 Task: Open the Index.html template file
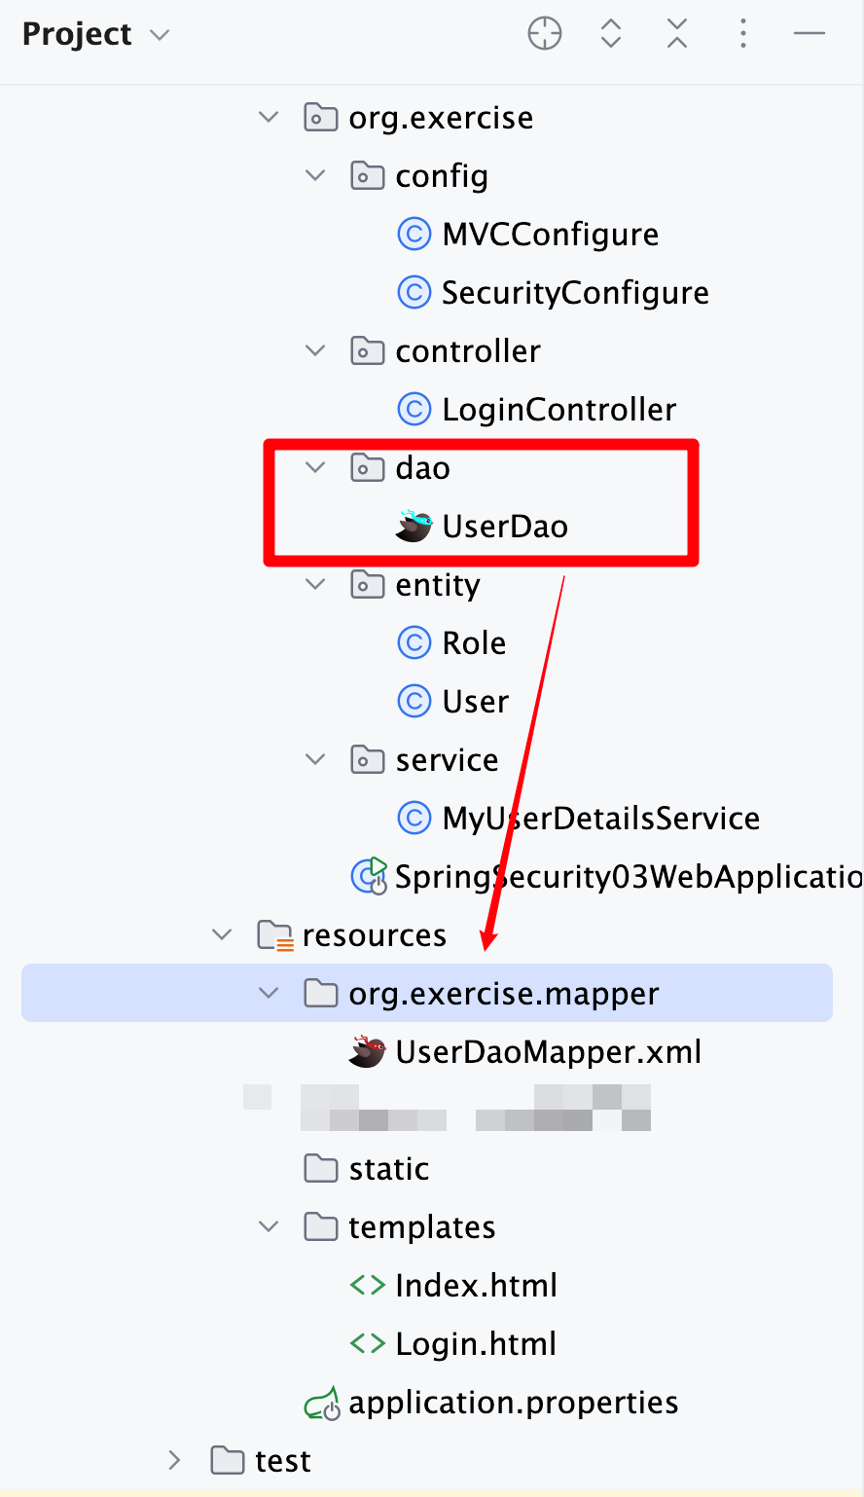(x=476, y=1285)
